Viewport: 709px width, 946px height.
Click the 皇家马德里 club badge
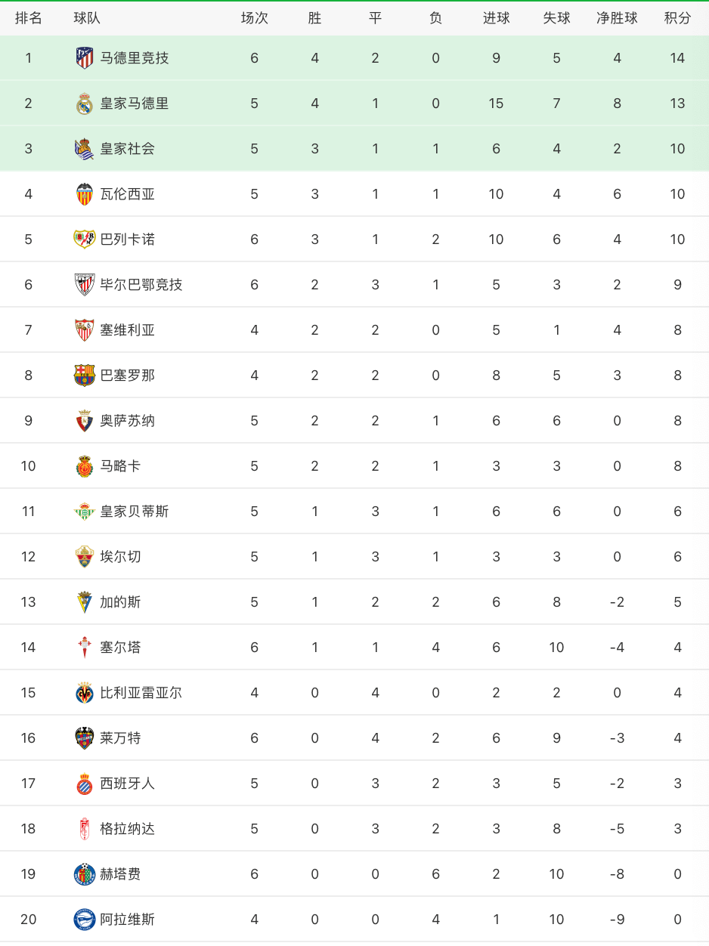click(x=85, y=104)
